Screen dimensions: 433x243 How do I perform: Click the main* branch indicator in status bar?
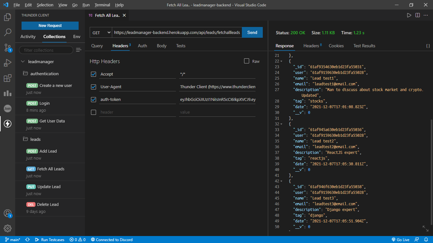pyautogui.click(x=13, y=240)
